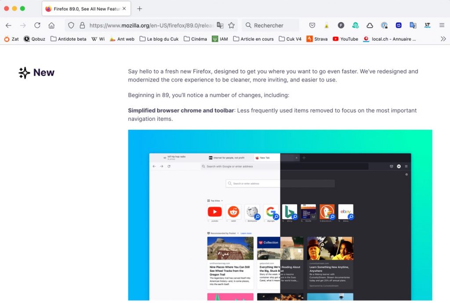The width and height of the screenshot is (450, 303).
Task: Click the Pocket save icon in toolbar
Action: [312, 25]
